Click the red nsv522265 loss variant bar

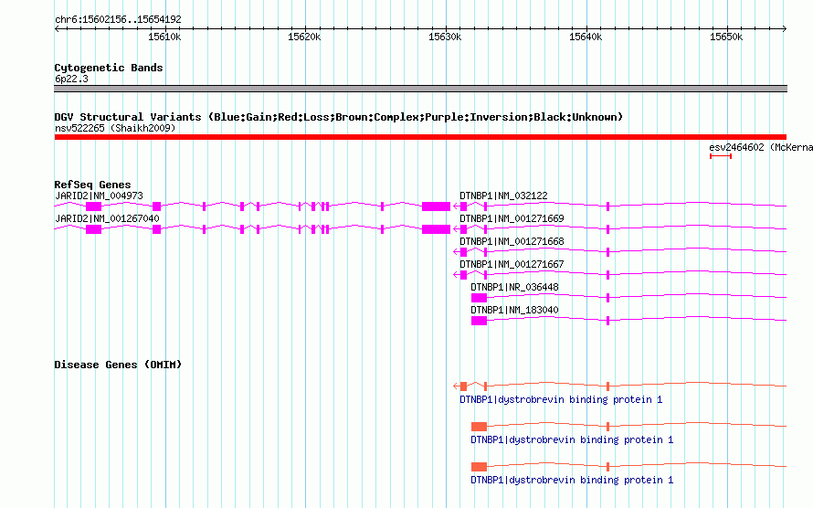pos(420,137)
